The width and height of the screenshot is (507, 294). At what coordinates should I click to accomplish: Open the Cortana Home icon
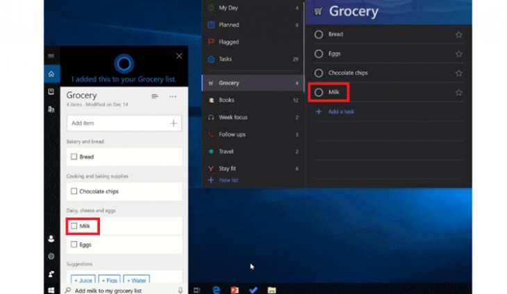[51, 74]
